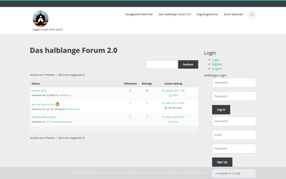This screenshot has height=179, width=286.
Task: Open the Herzlich willkommen! topic
Action: pyautogui.click(x=43, y=117)
